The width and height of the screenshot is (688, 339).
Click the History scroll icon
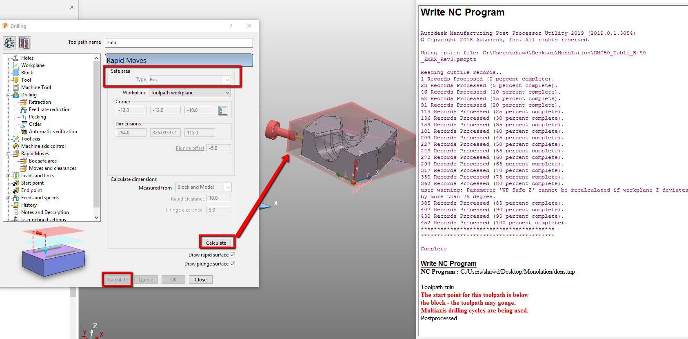pyautogui.click(x=16, y=205)
